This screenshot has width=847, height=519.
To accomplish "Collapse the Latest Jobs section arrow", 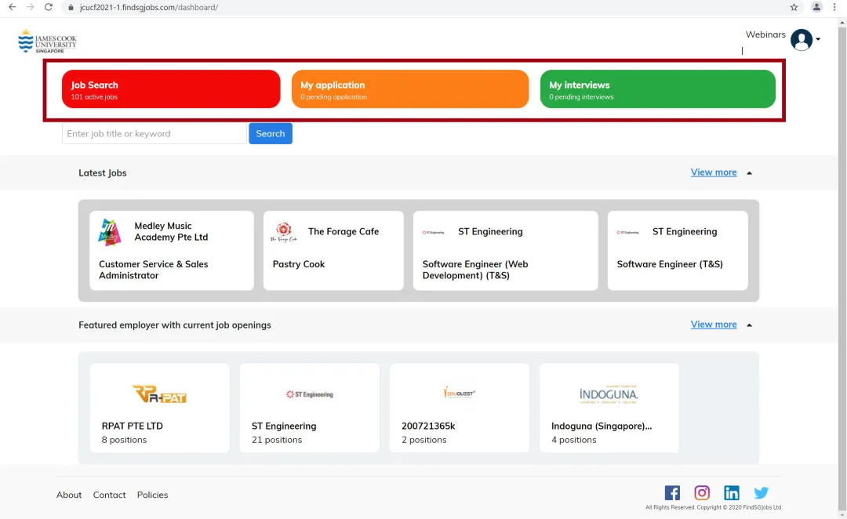I will tap(749, 172).
